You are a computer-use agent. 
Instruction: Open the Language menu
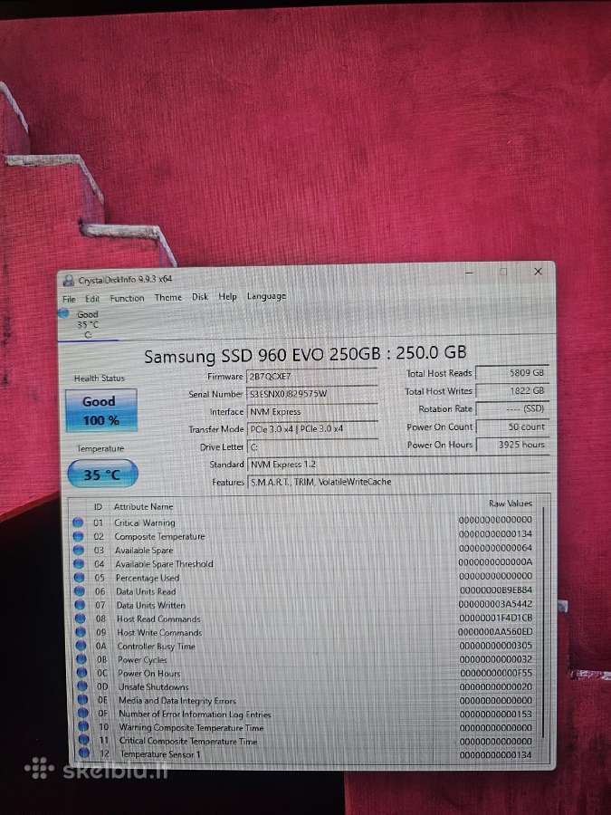click(x=266, y=296)
